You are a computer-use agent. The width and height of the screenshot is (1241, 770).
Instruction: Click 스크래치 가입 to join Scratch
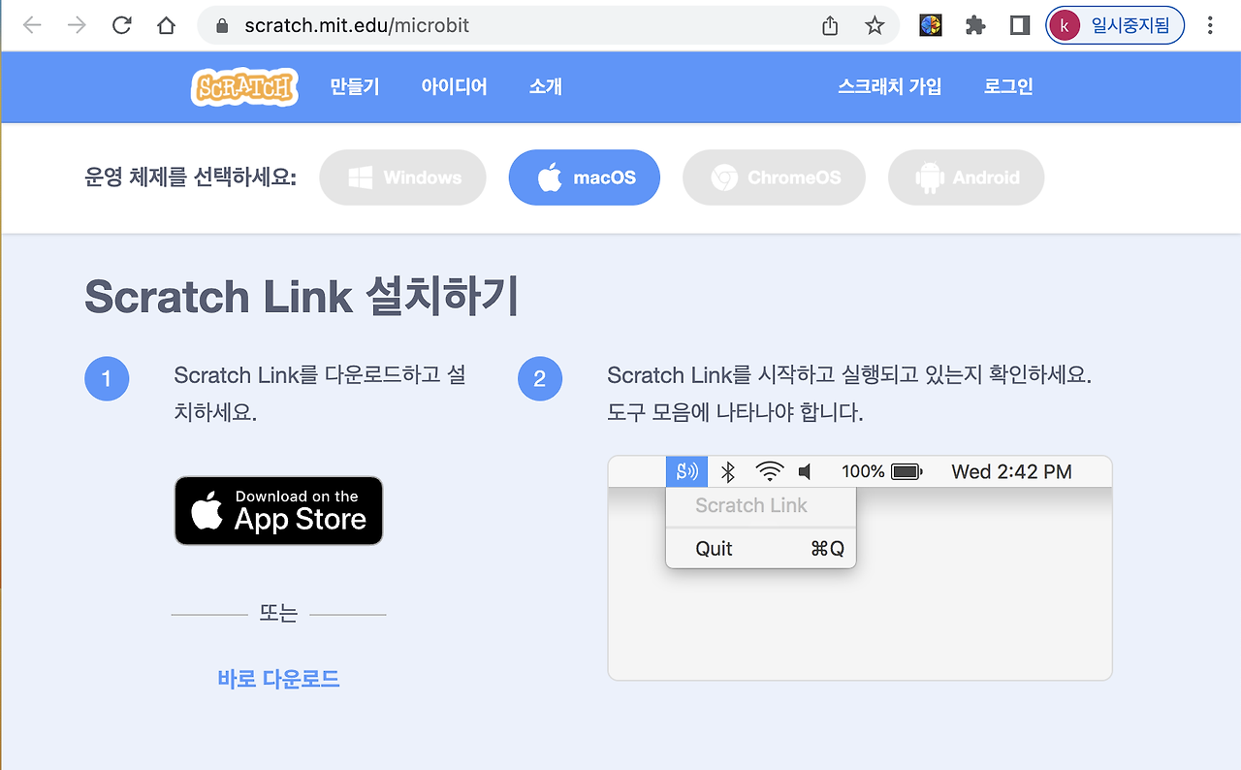tap(890, 86)
